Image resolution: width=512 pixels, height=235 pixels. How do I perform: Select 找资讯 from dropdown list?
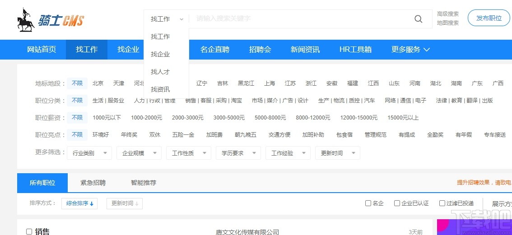(160, 89)
